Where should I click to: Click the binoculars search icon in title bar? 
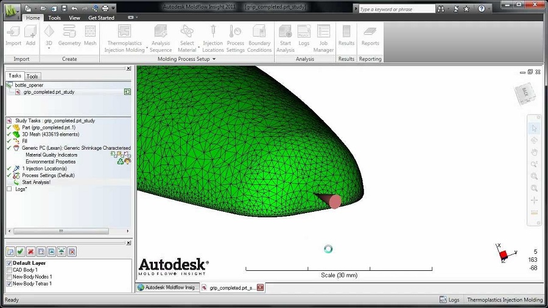[x=441, y=9]
